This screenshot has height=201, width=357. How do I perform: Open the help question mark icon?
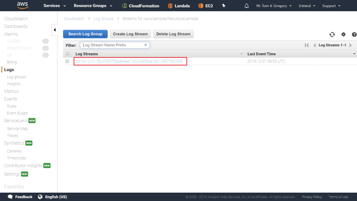point(354,34)
